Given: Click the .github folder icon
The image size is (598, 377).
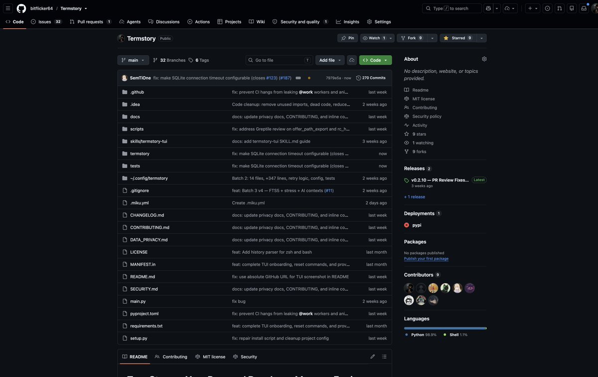Looking at the screenshot, I should click(125, 92).
